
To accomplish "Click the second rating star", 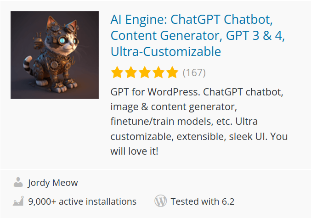I will [130, 73].
